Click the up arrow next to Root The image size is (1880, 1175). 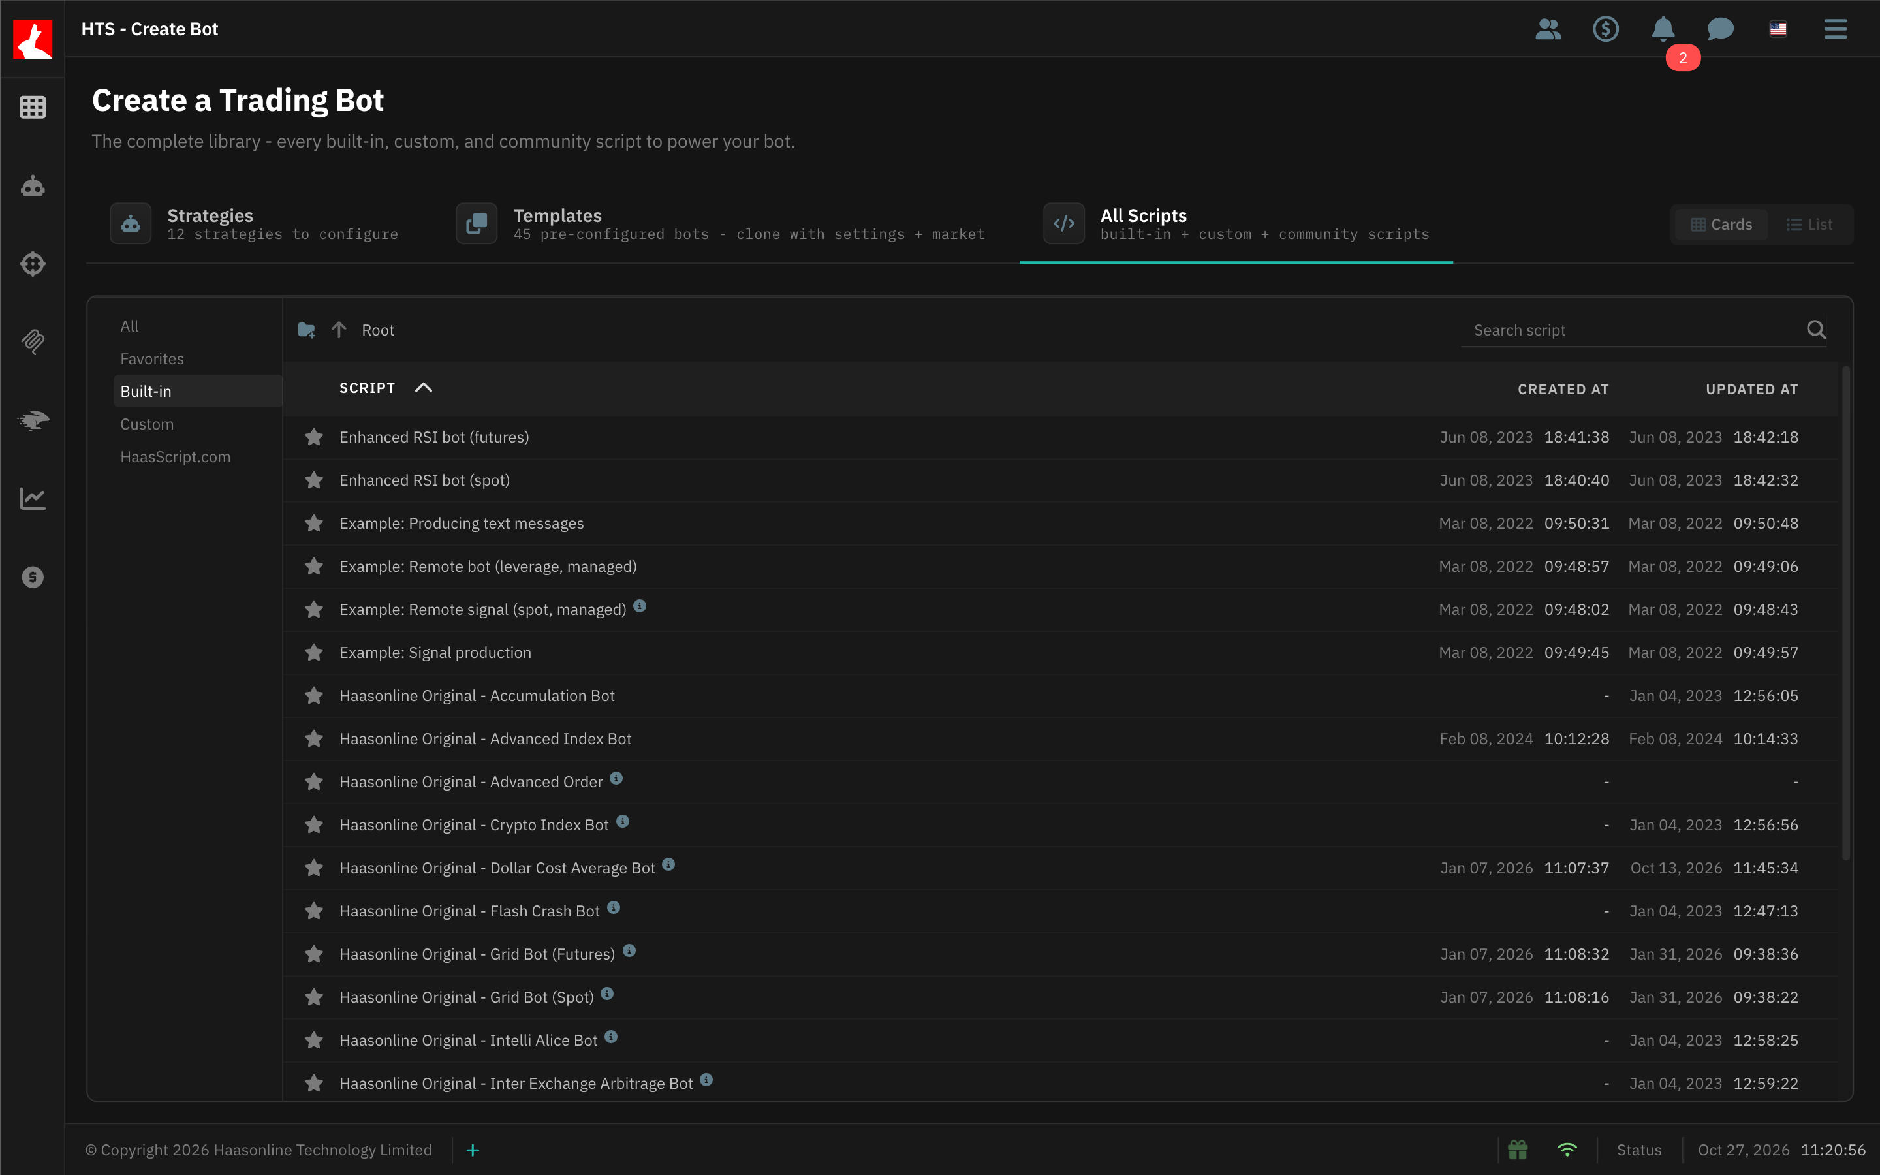point(339,330)
